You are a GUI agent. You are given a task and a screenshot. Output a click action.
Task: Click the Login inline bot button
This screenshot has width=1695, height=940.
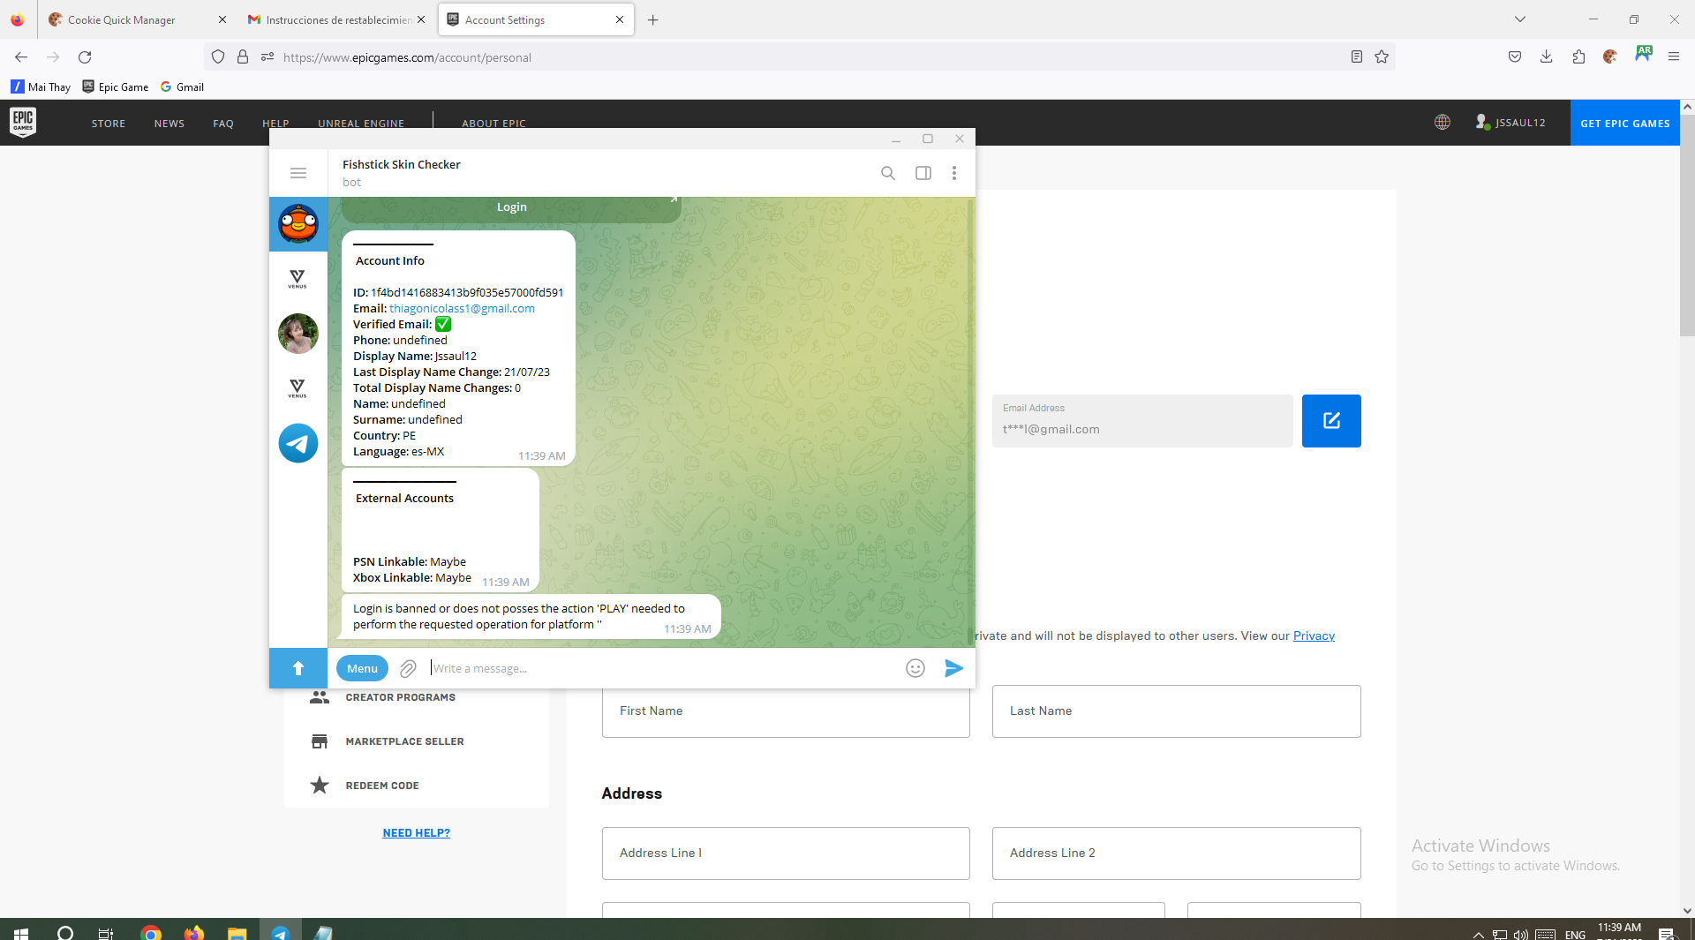coord(511,208)
